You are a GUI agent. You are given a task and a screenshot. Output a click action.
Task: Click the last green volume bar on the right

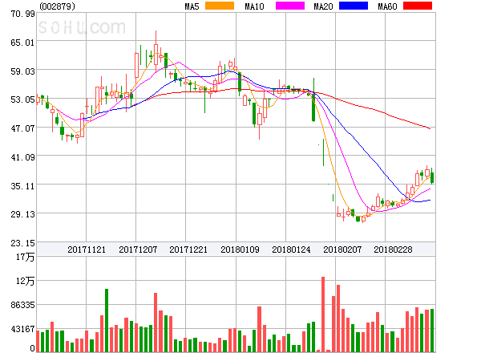[432, 331]
